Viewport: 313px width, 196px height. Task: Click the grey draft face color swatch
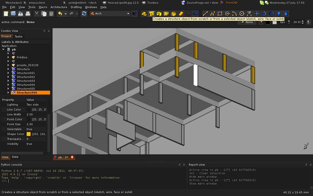[275, 22]
